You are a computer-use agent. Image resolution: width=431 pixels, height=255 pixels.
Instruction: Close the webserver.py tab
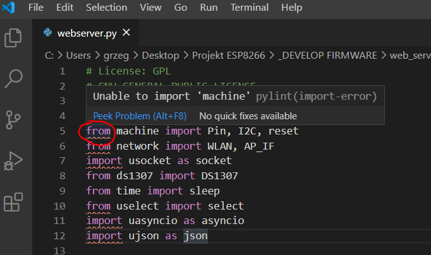126,33
